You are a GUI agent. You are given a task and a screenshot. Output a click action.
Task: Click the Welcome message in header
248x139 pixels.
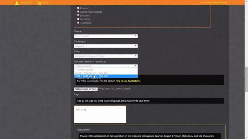coord(214,3)
